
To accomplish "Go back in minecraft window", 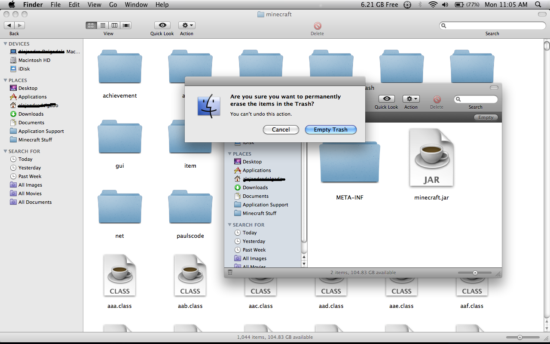I will 9,25.
